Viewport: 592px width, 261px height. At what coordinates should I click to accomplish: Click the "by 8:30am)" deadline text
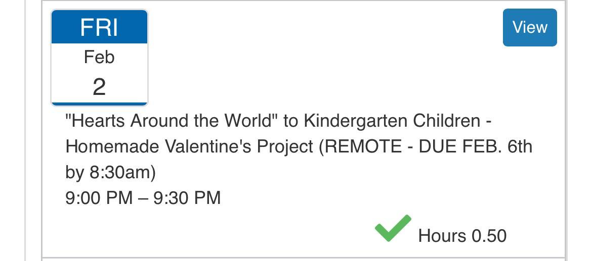110,172
